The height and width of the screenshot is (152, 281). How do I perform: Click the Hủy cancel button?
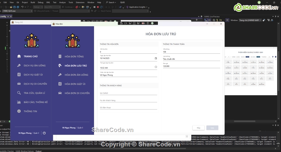pos(198,128)
